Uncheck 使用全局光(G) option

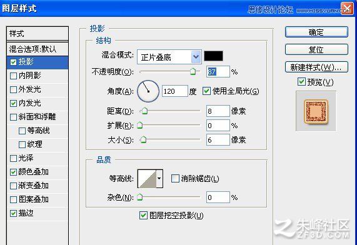(206, 91)
